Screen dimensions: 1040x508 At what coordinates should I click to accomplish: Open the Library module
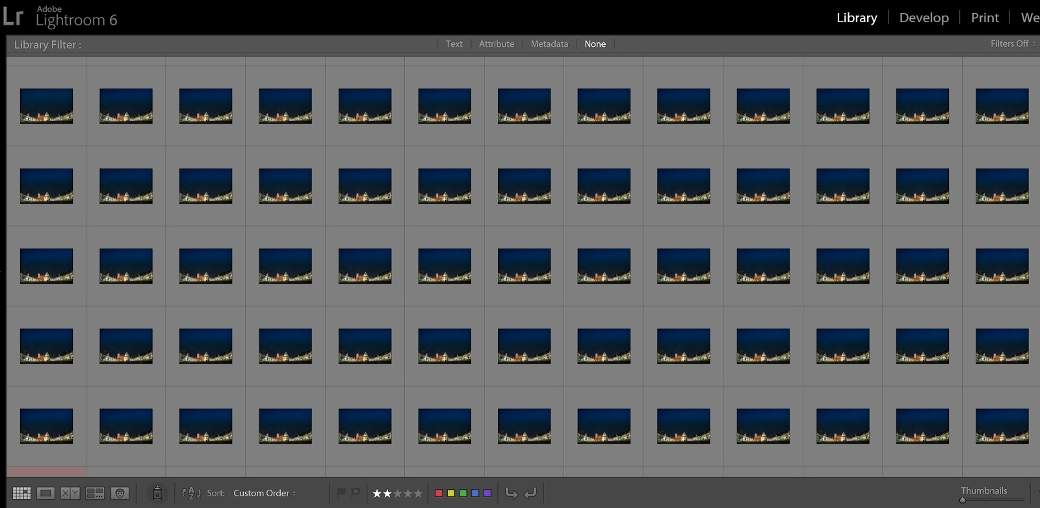point(857,18)
